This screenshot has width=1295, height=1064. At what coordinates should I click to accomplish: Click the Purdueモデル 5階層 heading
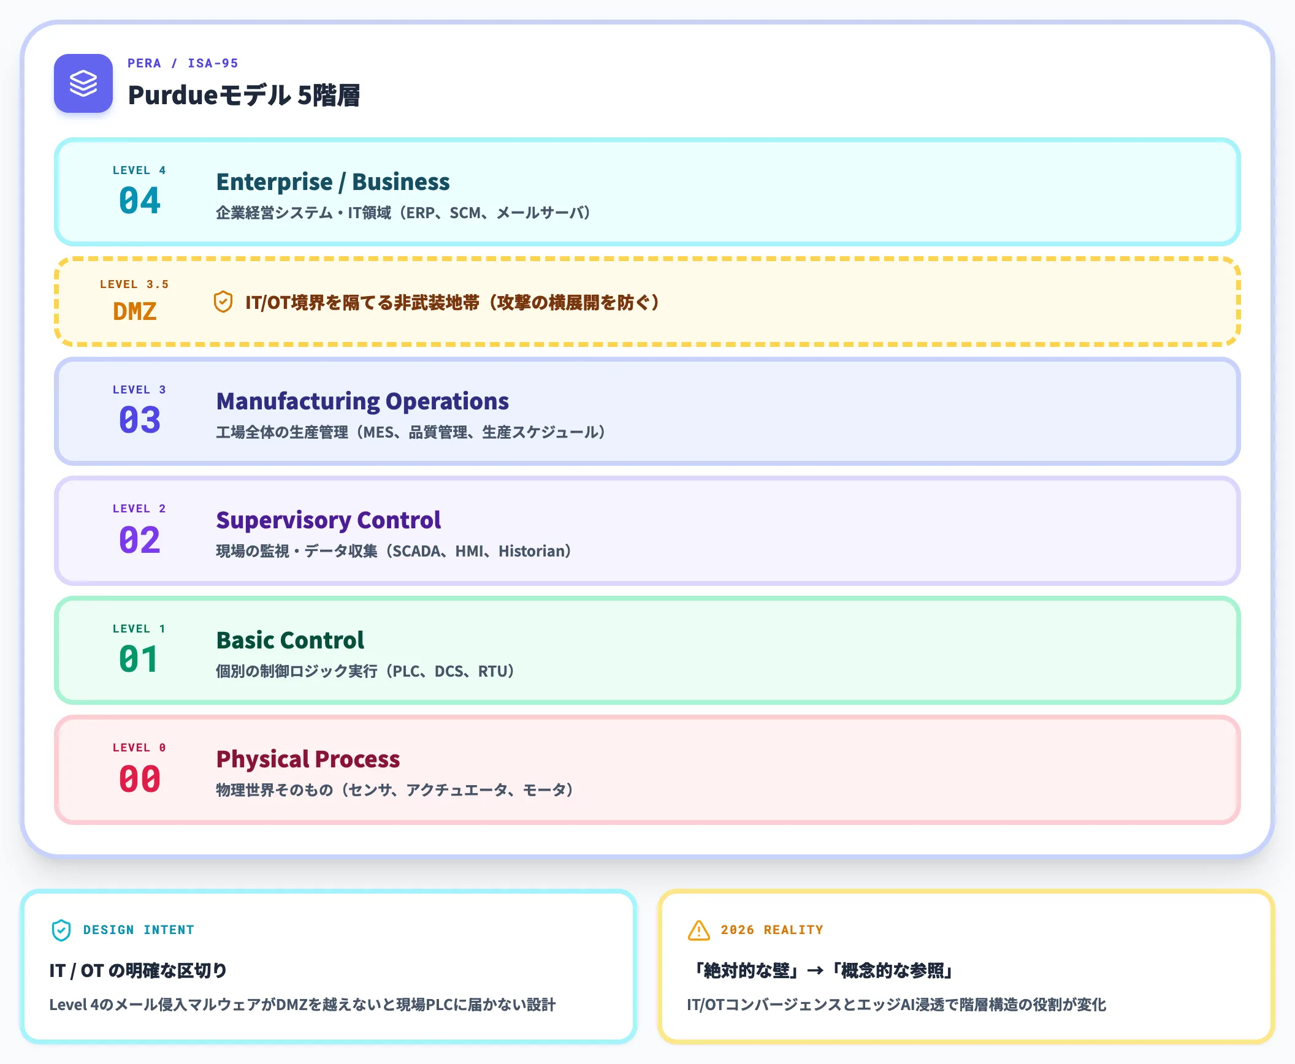point(244,95)
